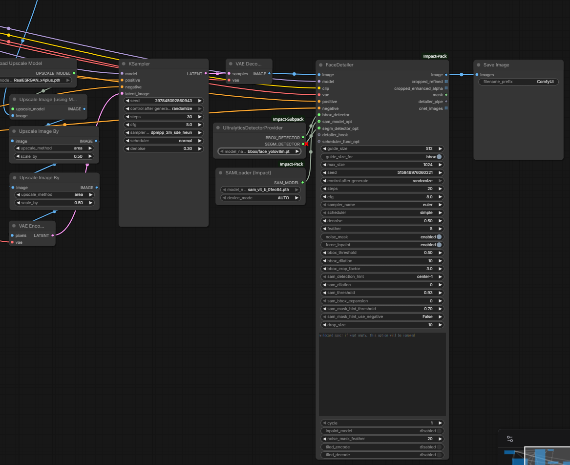Open the bbox/face_yolov8m.pt model_name selector

point(260,151)
